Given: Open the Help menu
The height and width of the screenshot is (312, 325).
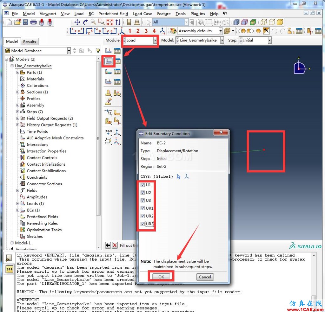Looking at the screenshot, I should 214,14.
